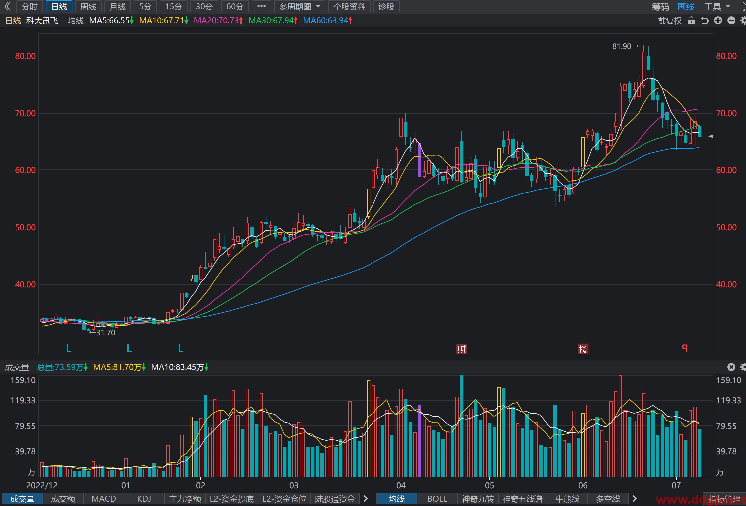Viewport: 746px width, 506px height.
Task: Click the MA30:67.94 value
Action: 273,21
